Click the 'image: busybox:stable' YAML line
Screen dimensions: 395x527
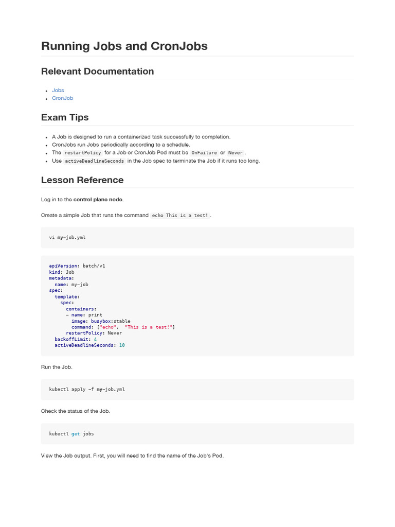coord(101,321)
